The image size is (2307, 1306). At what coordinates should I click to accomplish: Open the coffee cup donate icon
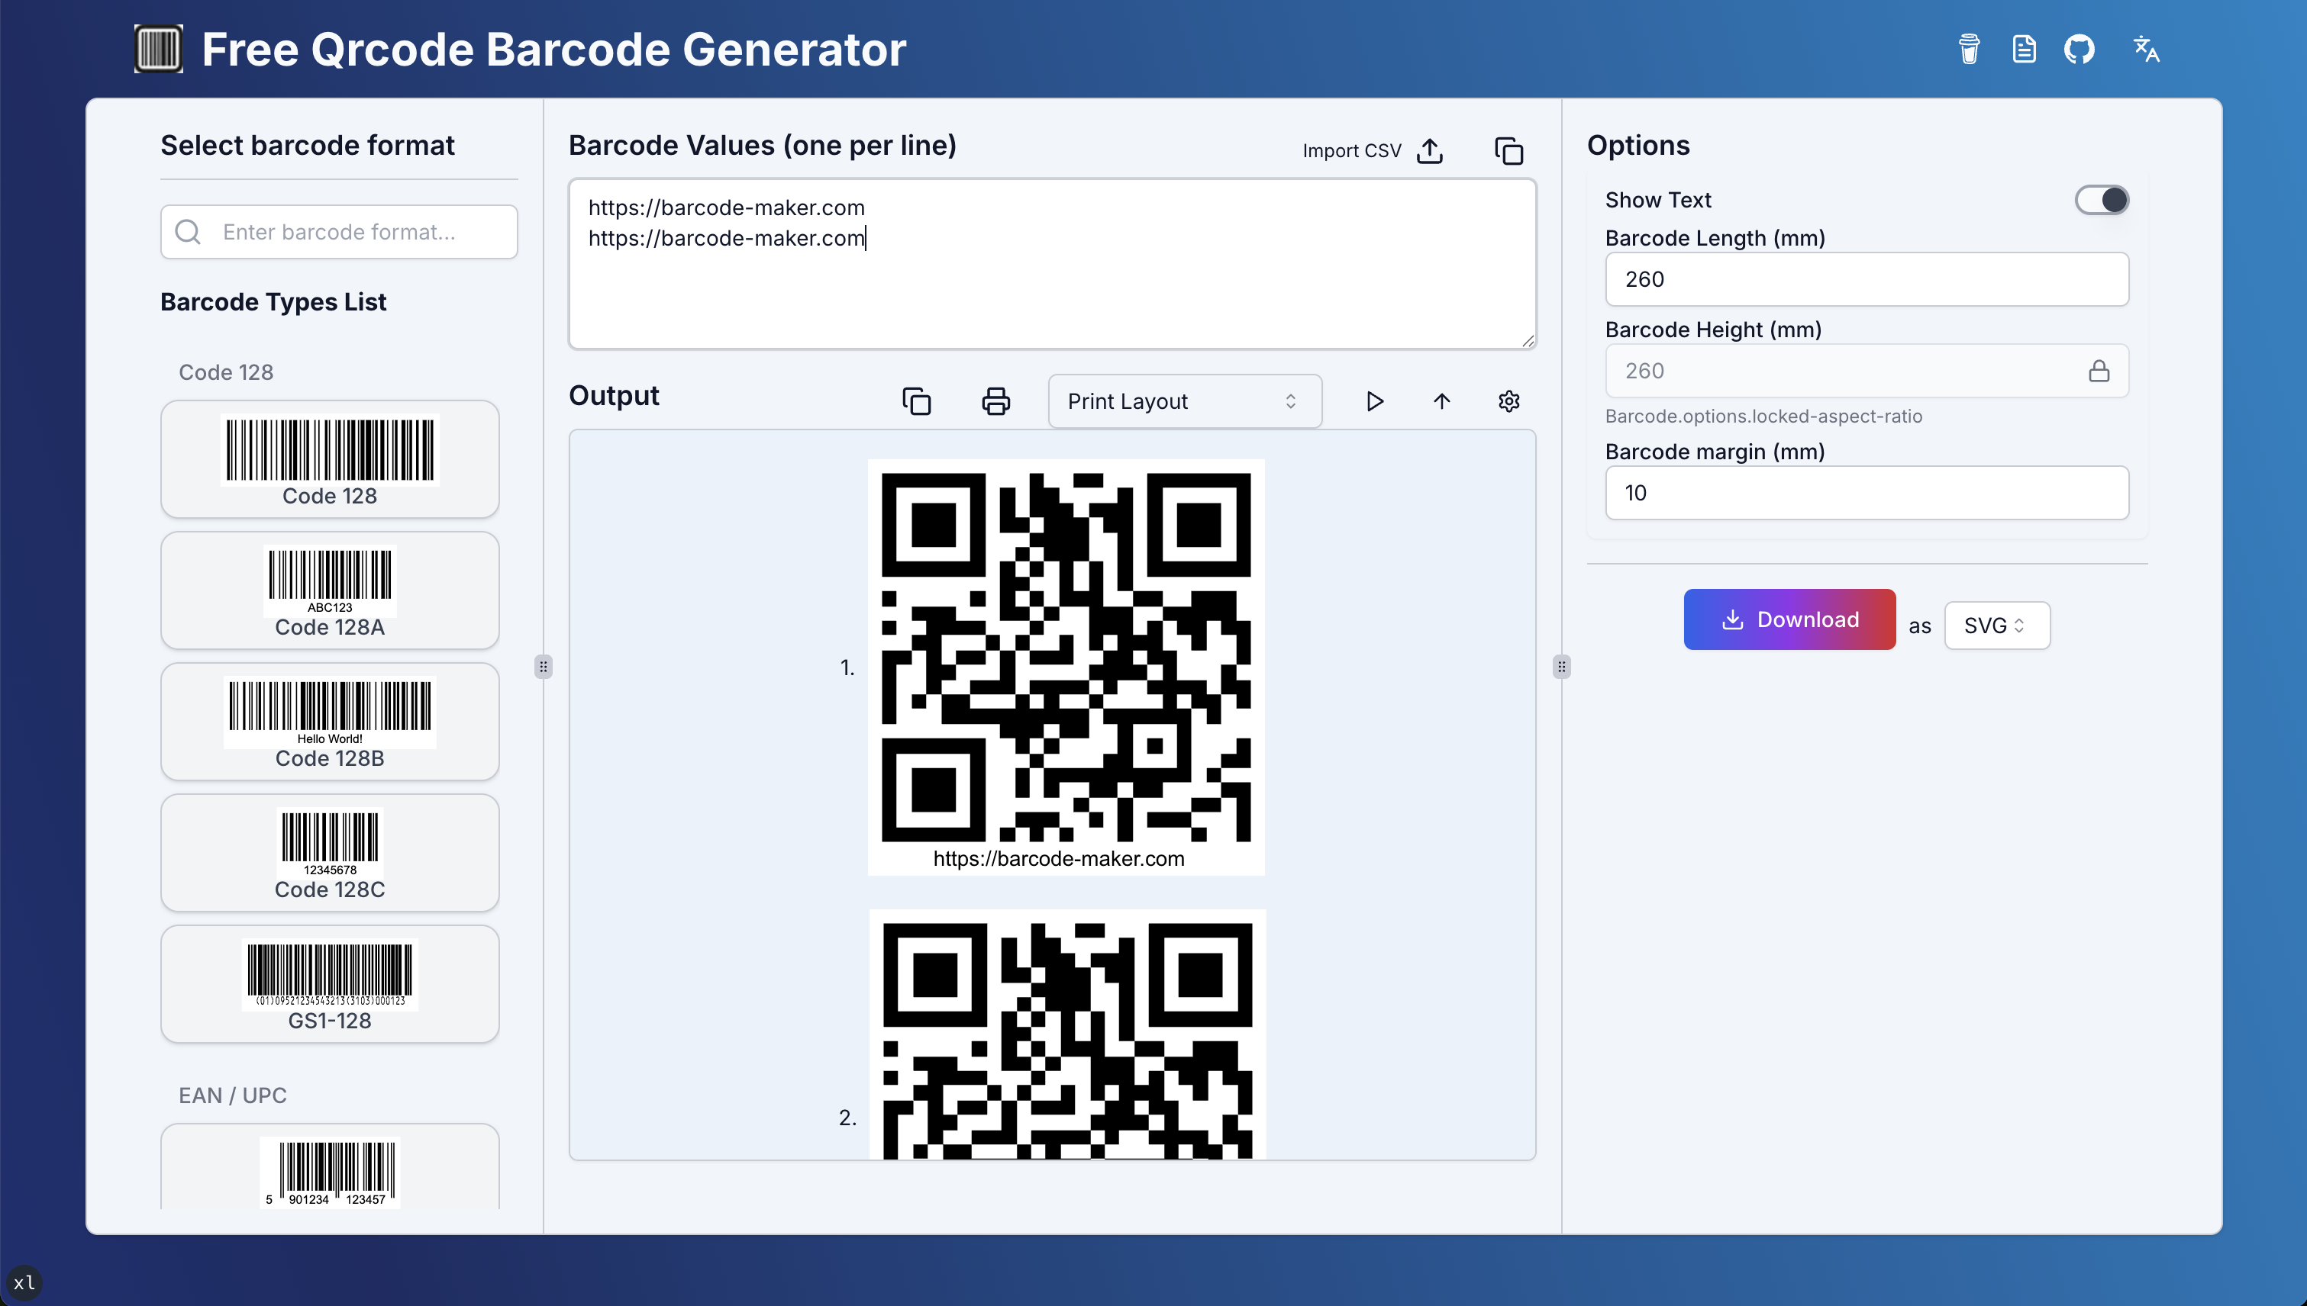click(1969, 48)
